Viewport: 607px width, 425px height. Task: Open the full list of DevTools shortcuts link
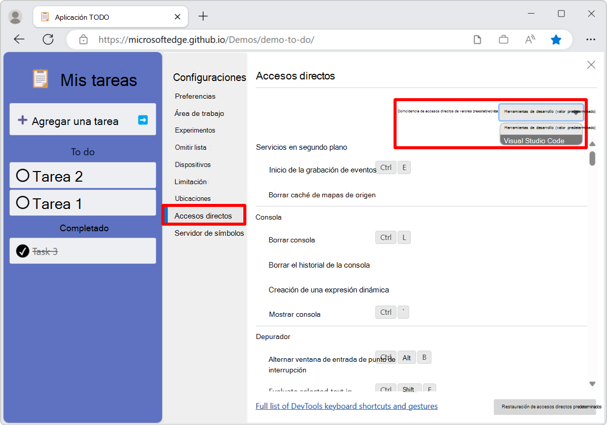pos(347,406)
